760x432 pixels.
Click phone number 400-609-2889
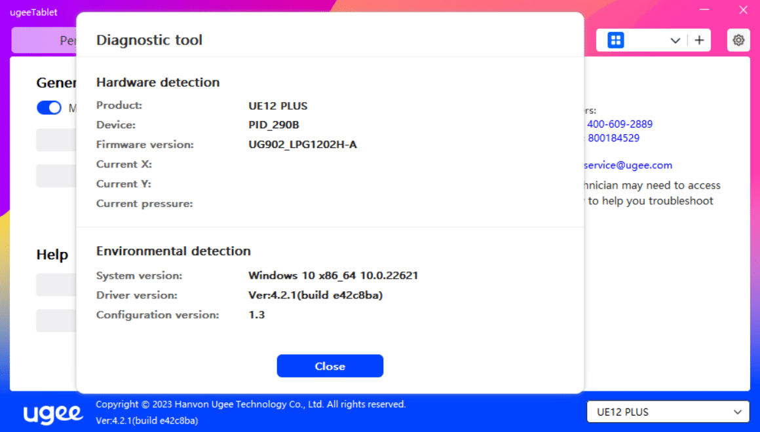(x=619, y=124)
